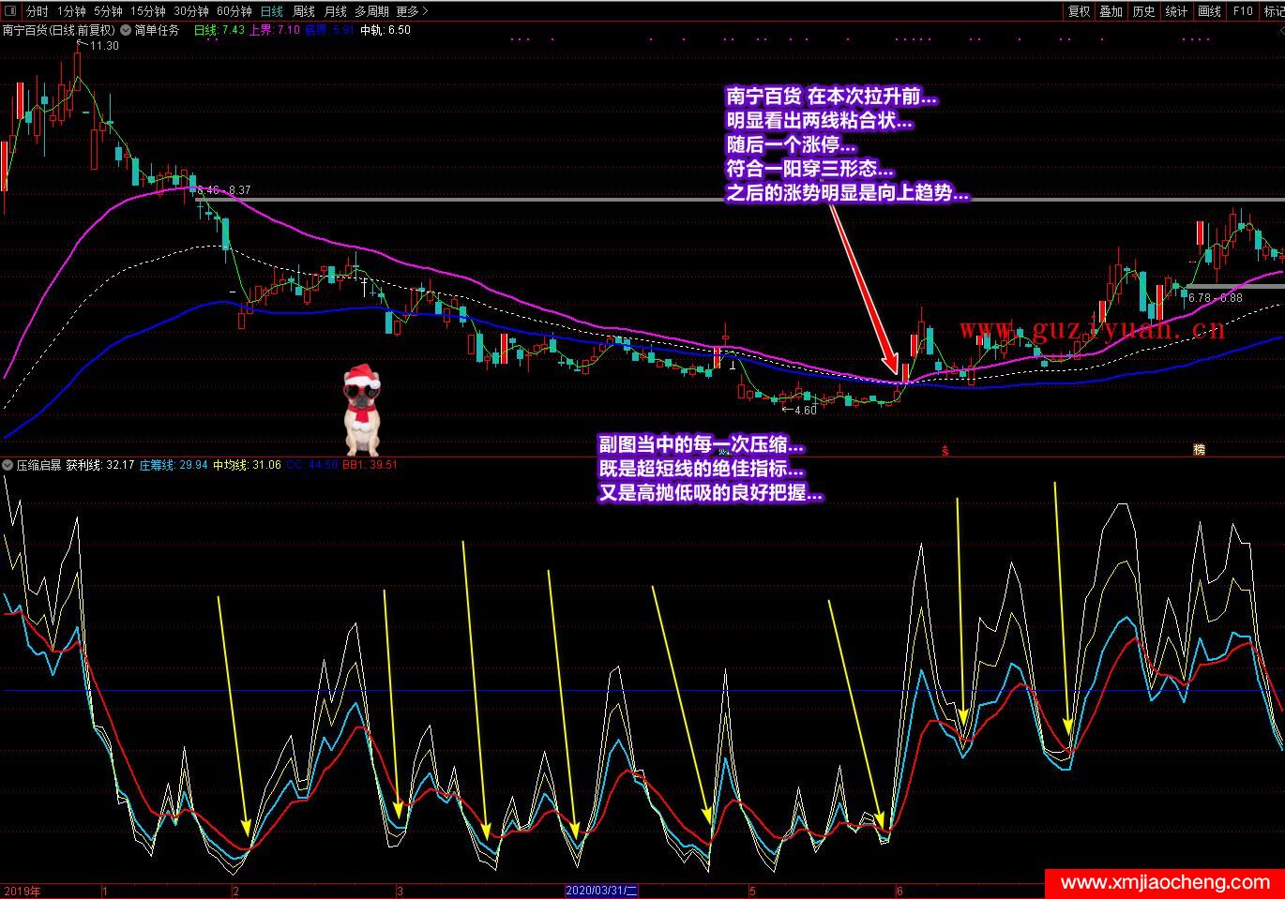The image size is (1285, 899).
Task: Switch to the 分时 chart tab
Action: 37,11
